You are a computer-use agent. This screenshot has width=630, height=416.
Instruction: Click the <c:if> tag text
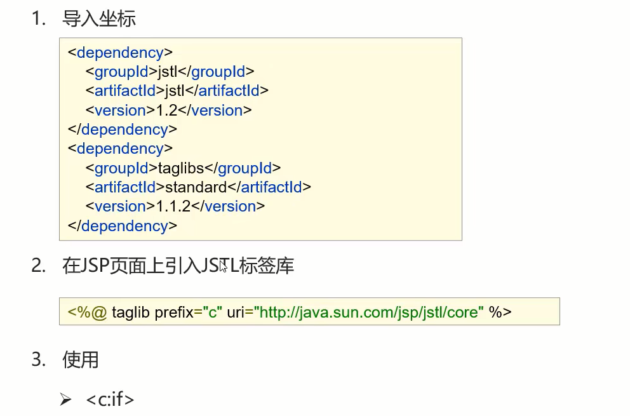click(x=110, y=399)
